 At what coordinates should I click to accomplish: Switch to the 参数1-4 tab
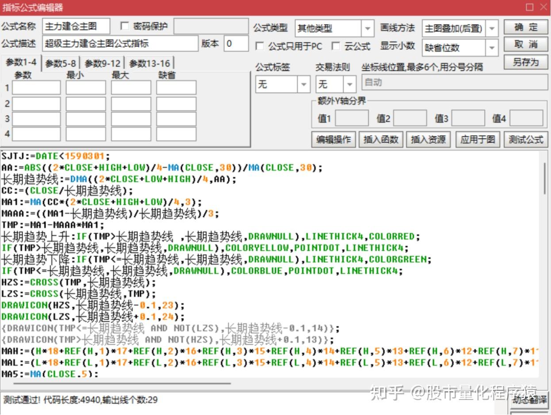pos(21,63)
